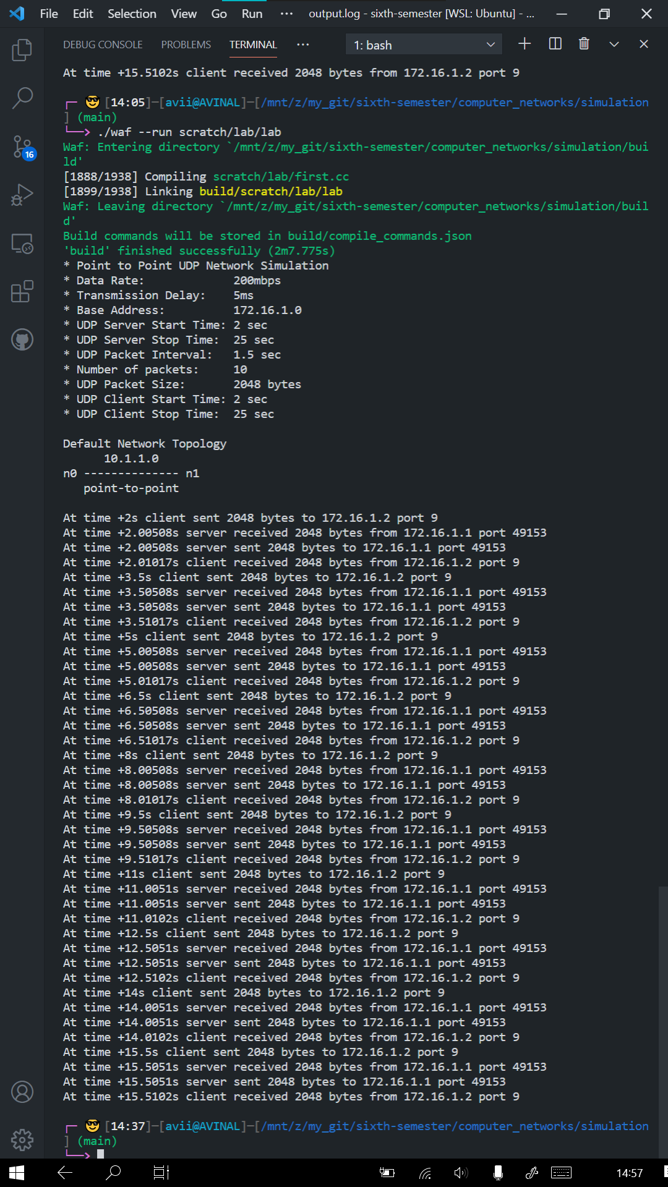Split the terminal panel
Viewport: 668px width, 1187px height.
coord(555,44)
